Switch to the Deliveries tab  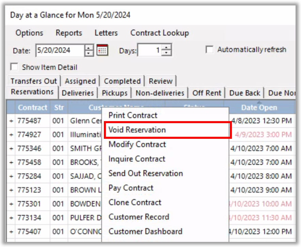coord(78,93)
